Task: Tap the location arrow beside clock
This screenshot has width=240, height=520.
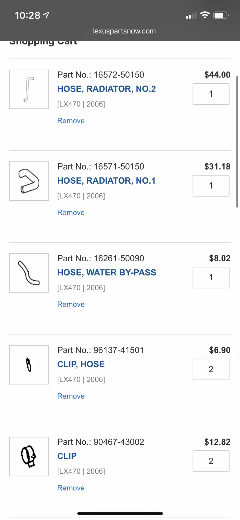Action: [46, 15]
